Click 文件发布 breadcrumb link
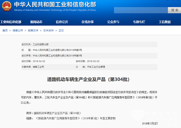Viewport: 181px width, 128px height. (x=48, y=30)
